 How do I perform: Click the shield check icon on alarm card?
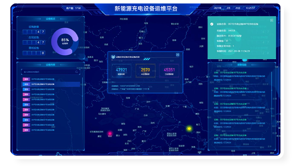coord(211,24)
